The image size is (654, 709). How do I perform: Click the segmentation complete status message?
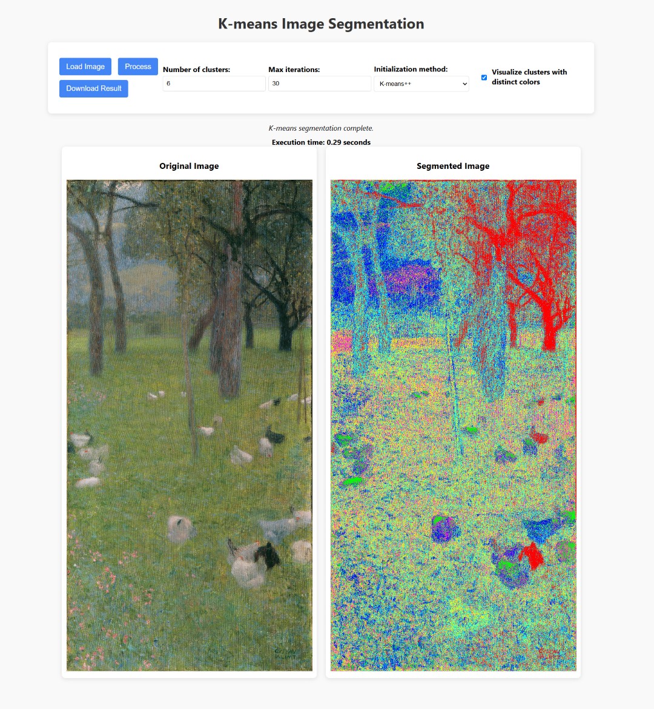click(x=321, y=128)
